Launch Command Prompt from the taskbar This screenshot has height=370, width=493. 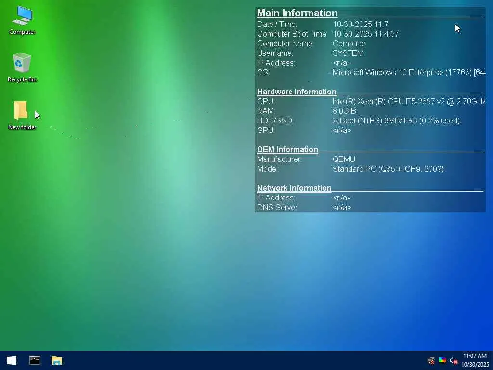point(35,360)
